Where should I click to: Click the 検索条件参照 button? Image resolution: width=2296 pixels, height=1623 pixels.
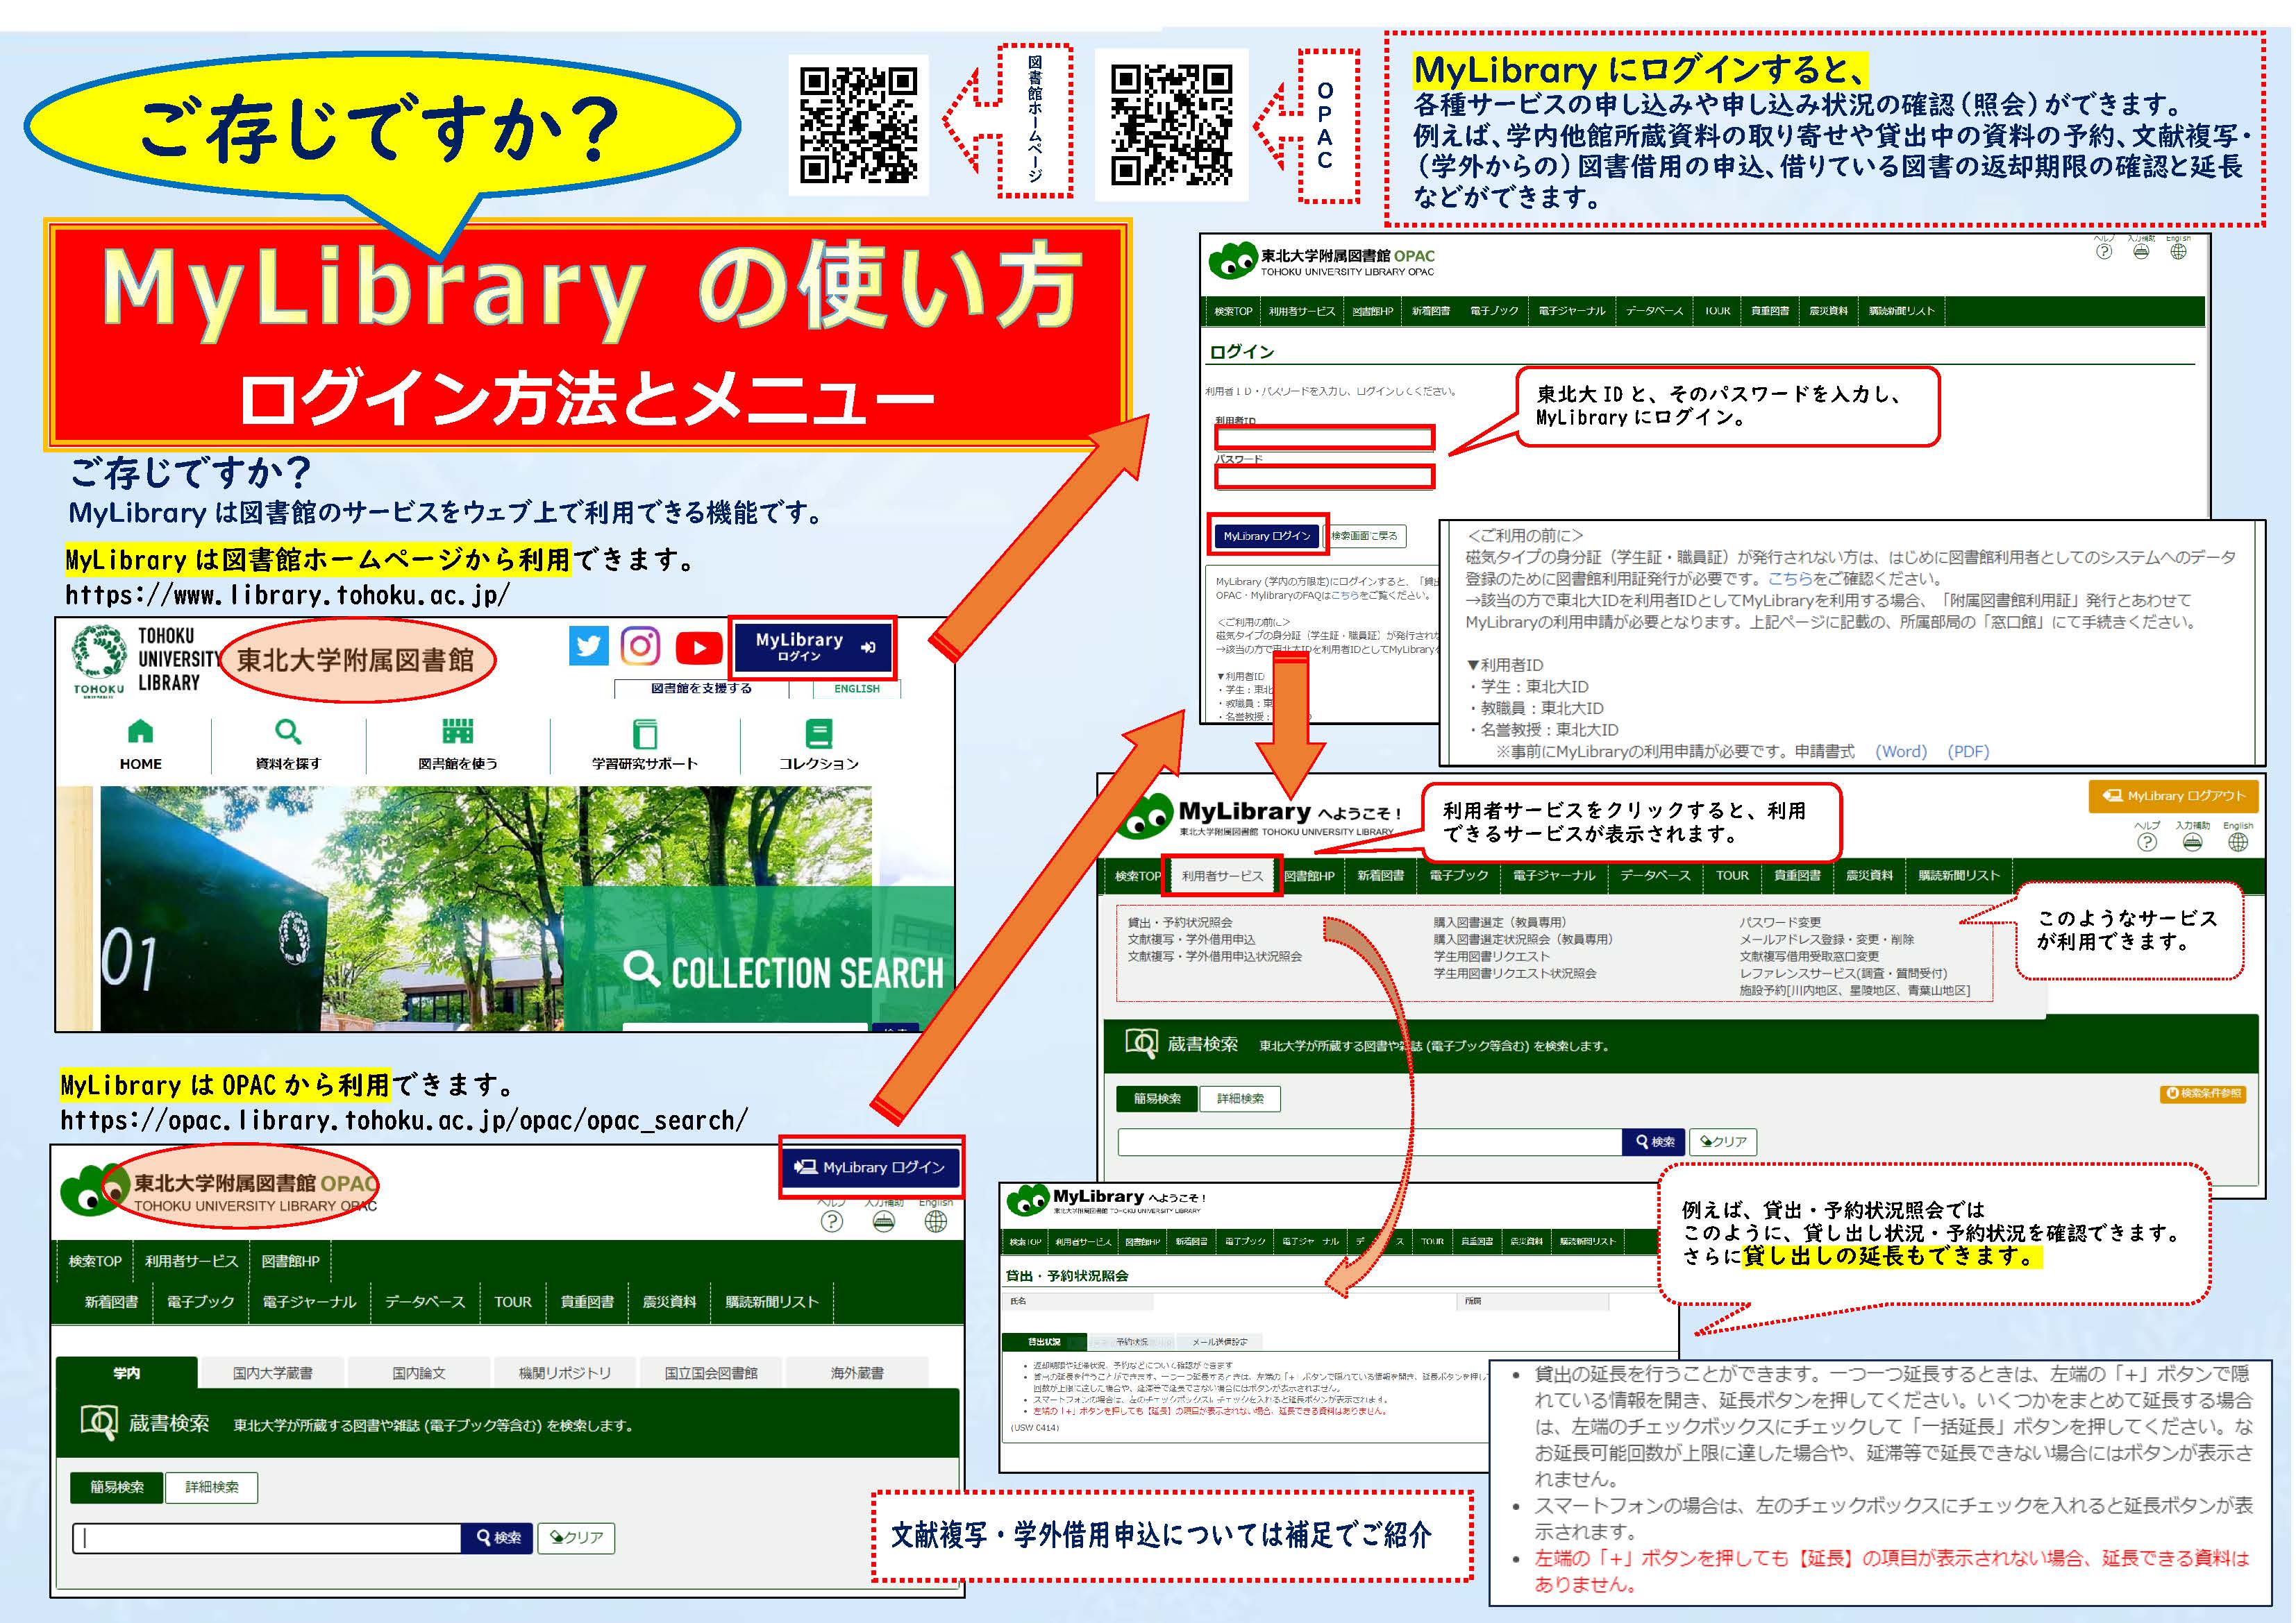[2203, 1094]
